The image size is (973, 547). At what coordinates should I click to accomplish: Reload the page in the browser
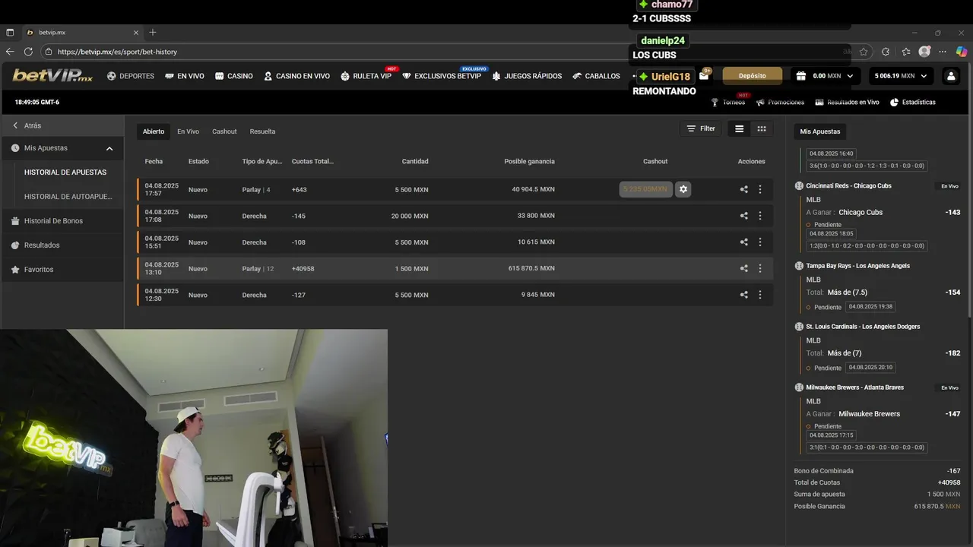pos(28,52)
